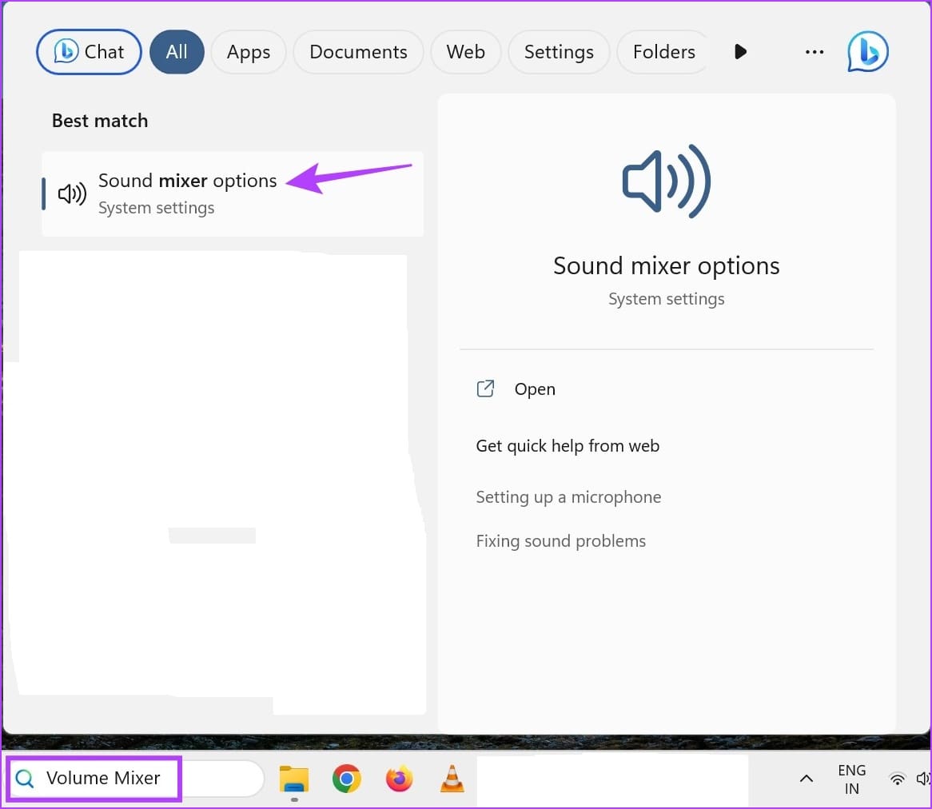Click the large speaker icon in preview pane

pos(667,181)
